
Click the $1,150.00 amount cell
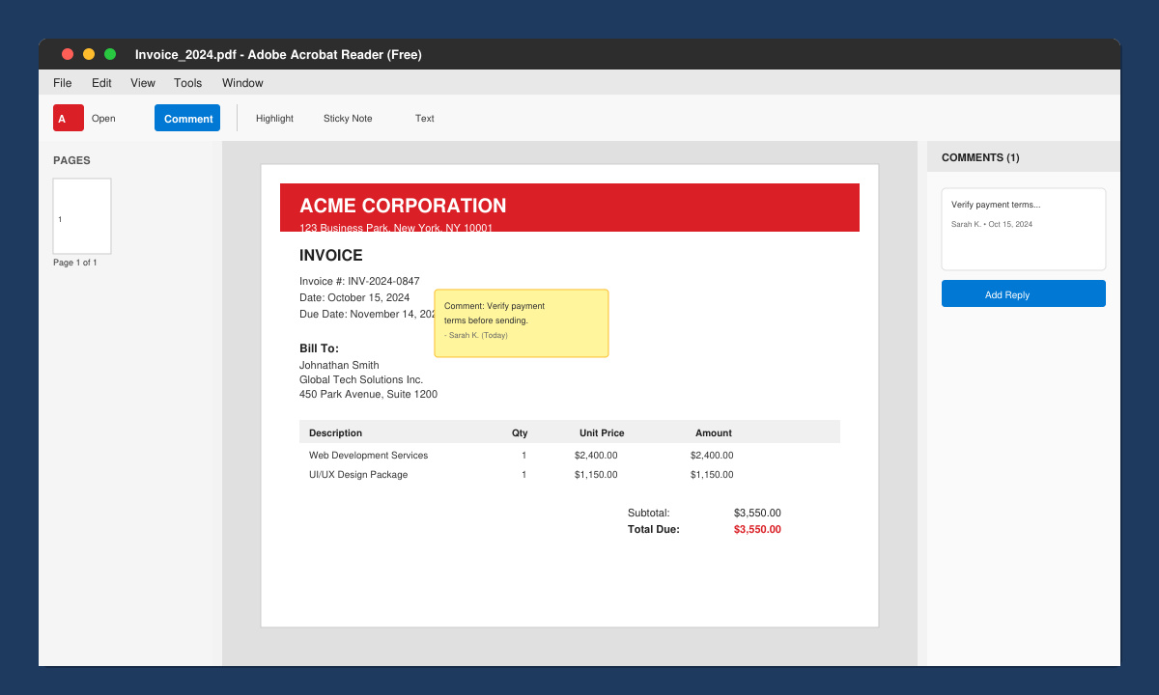[712, 474]
